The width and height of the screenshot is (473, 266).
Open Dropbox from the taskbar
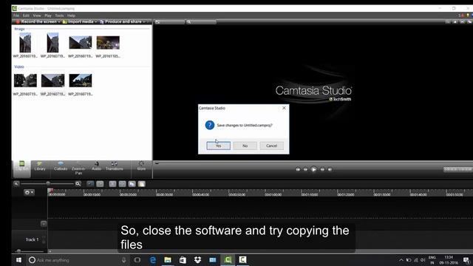click(x=197, y=259)
